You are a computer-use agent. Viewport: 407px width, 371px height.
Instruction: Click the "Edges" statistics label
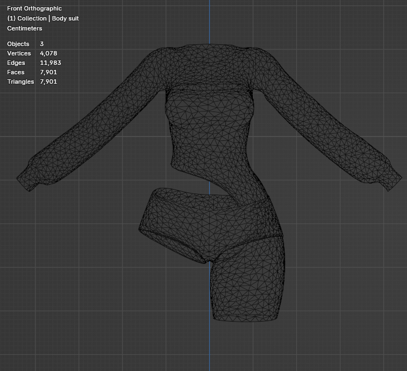click(16, 63)
